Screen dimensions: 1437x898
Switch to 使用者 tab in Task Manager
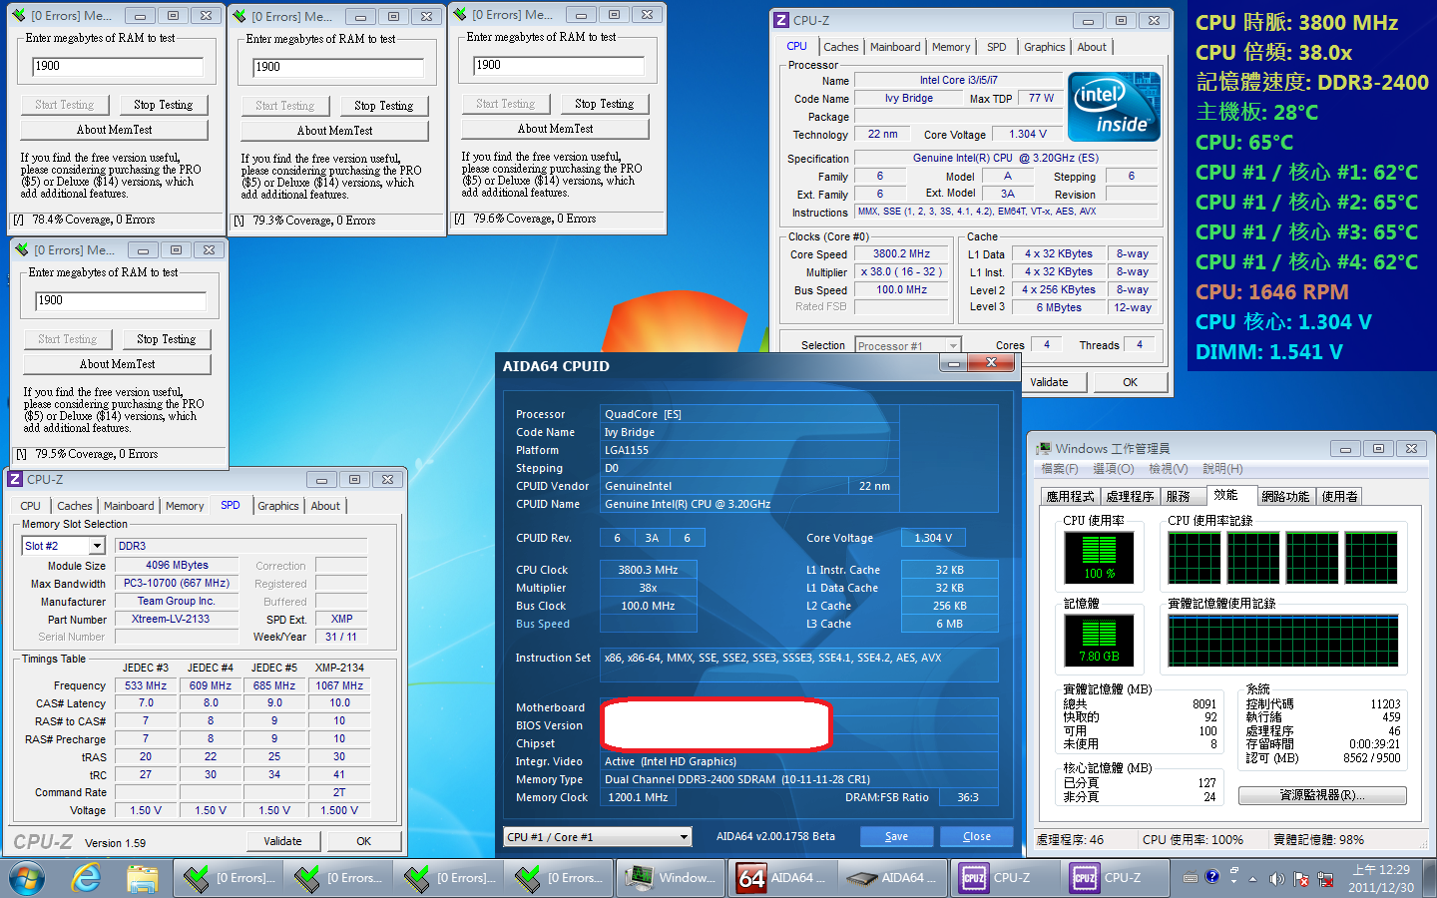tap(1339, 496)
